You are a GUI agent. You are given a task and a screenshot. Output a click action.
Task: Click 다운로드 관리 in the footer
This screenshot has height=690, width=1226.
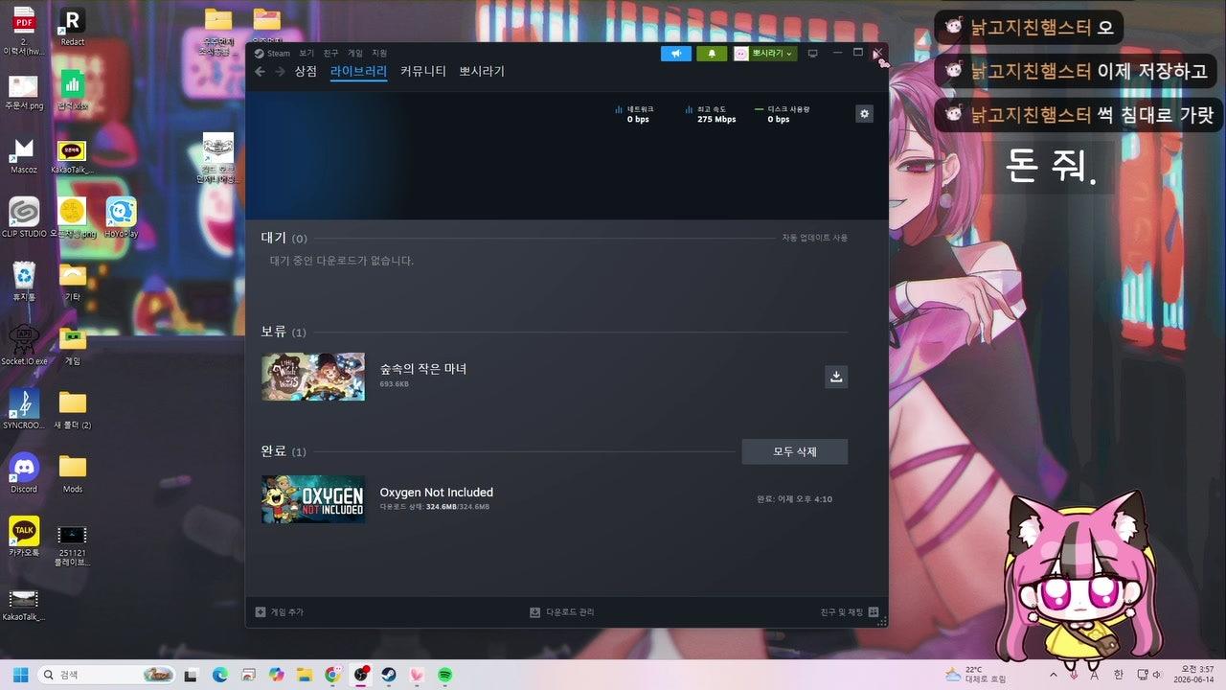[562, 611]
